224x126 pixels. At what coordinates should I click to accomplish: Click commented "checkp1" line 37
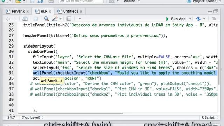pos(124,89)
